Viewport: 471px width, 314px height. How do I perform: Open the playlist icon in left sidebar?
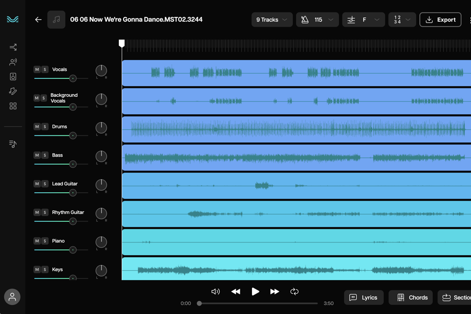[x=13, y=144]
